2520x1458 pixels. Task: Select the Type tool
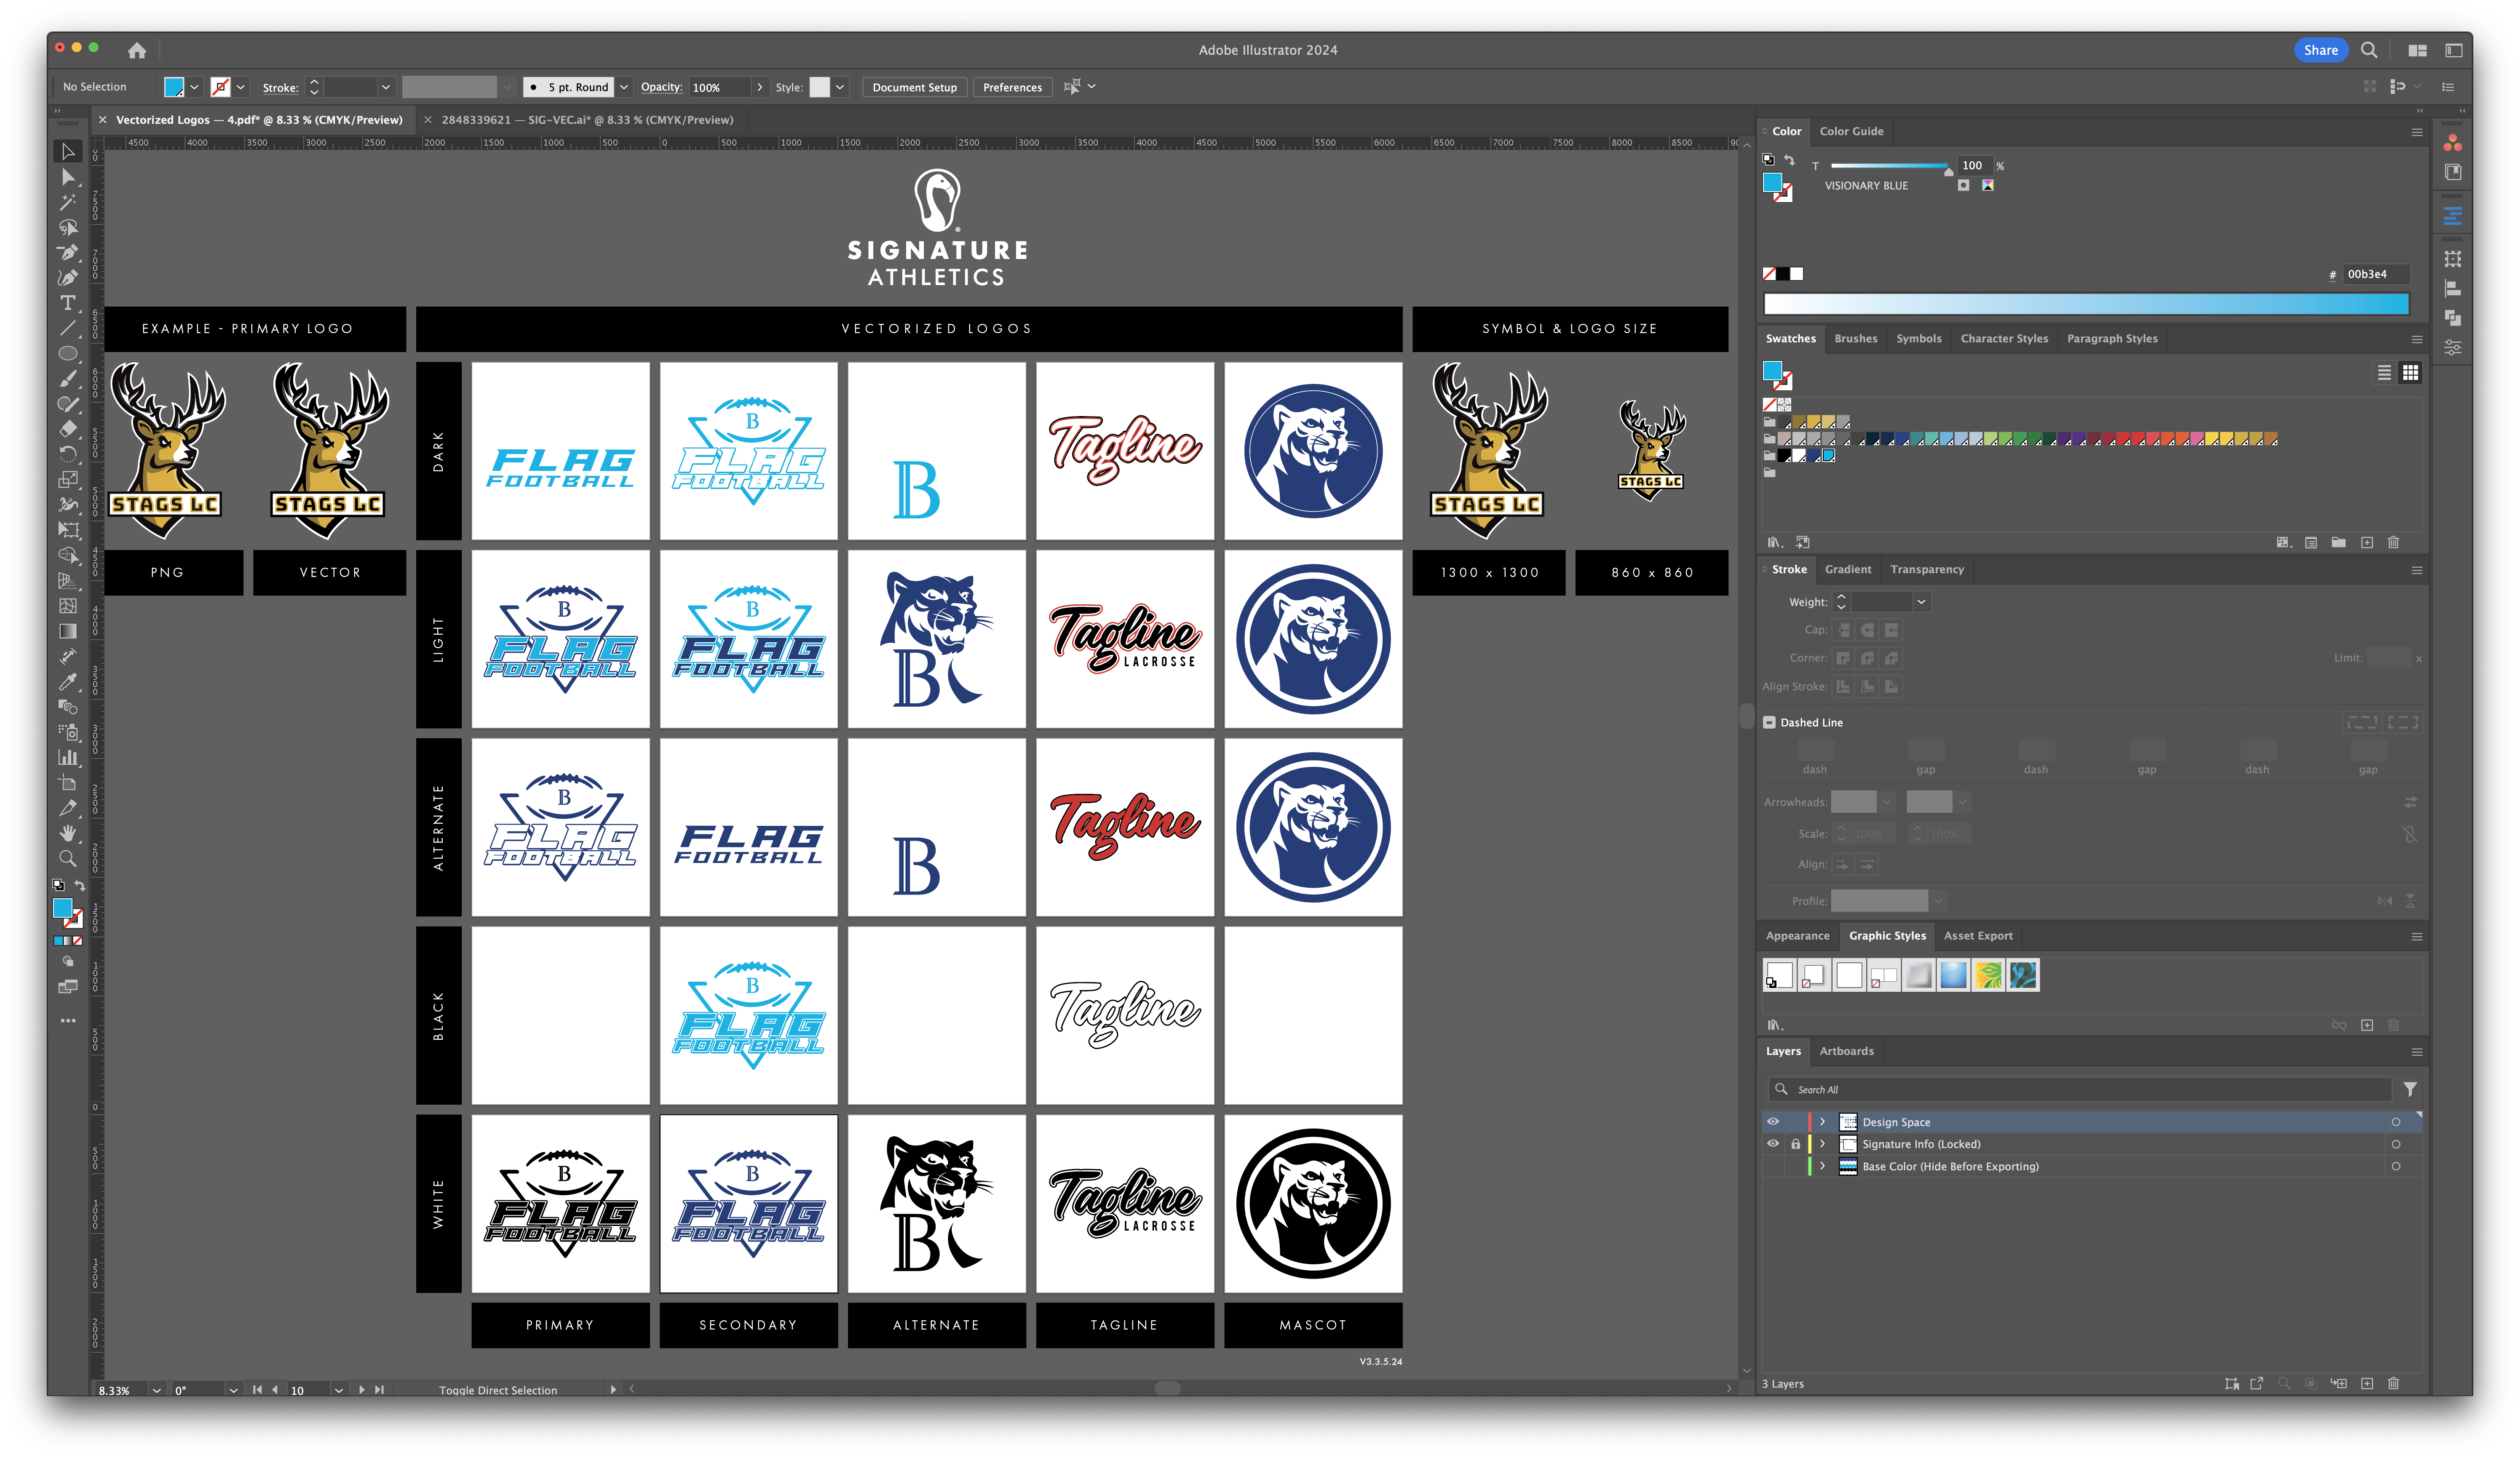[x=68, y=303]
